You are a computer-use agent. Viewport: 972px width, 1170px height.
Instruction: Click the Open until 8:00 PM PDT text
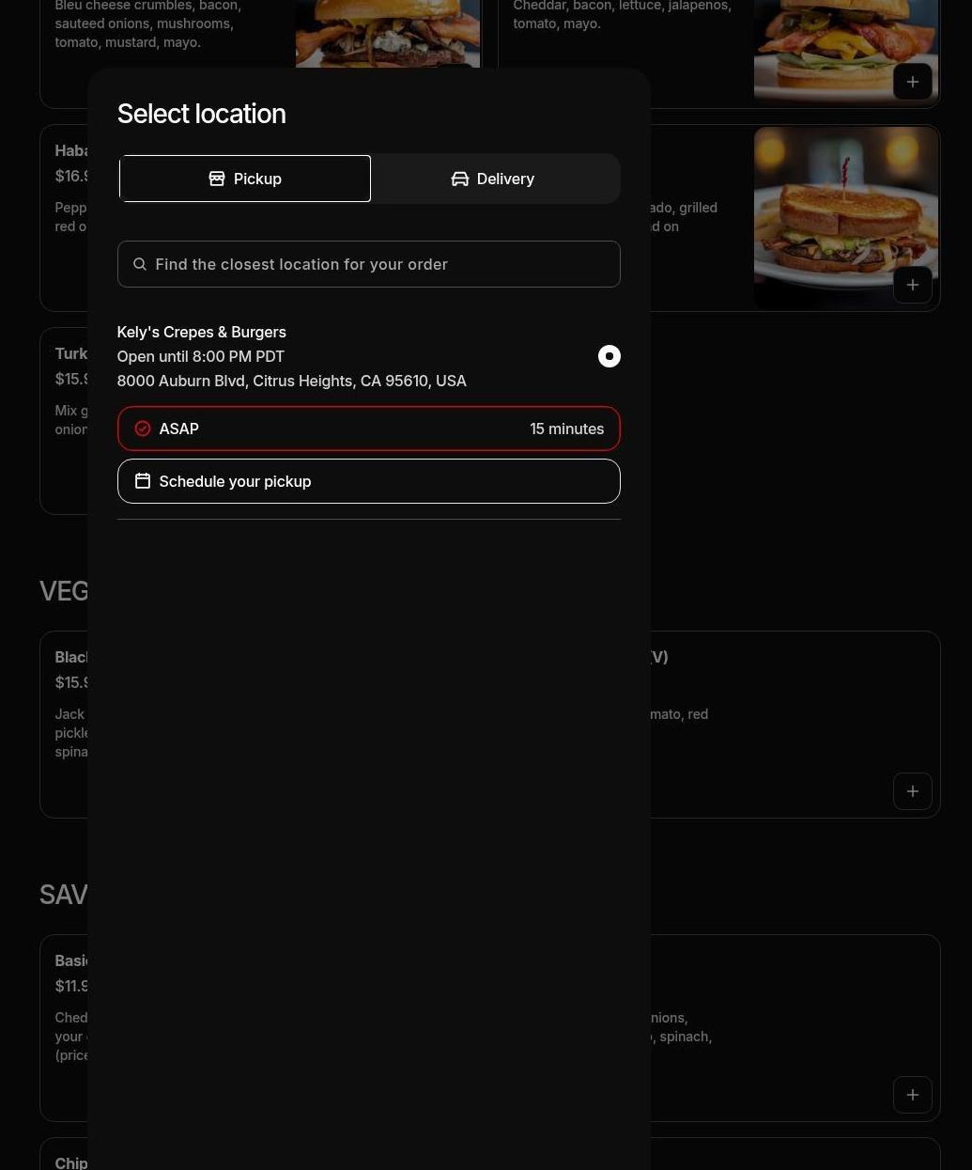[201, 356]
